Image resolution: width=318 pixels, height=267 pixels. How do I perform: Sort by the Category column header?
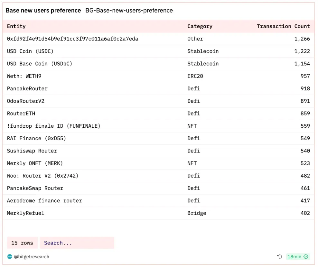pos(200,26)
